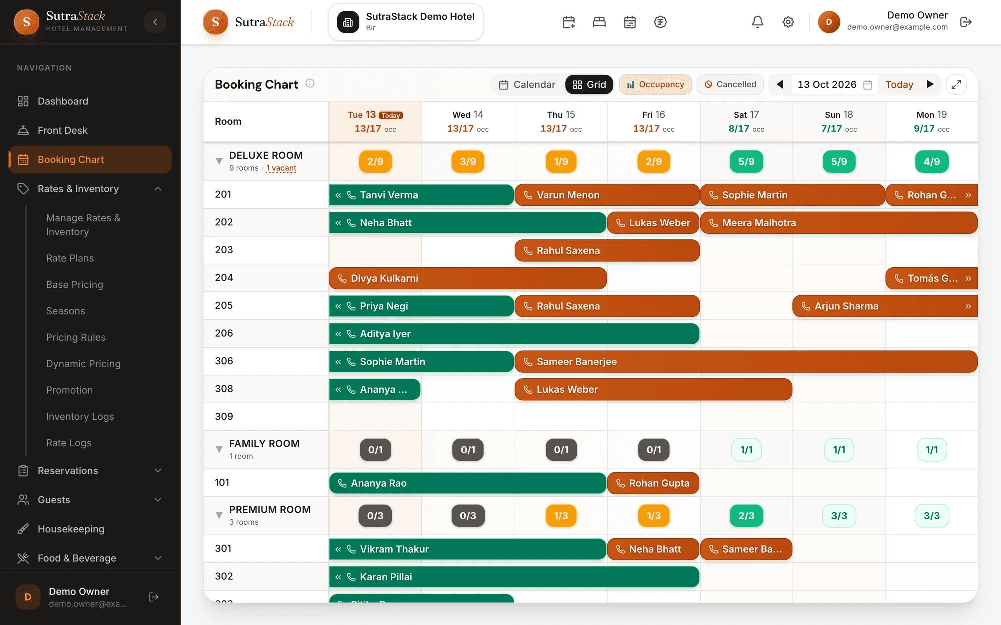Click the Demo Owner avatar in header

click(829, 22)
